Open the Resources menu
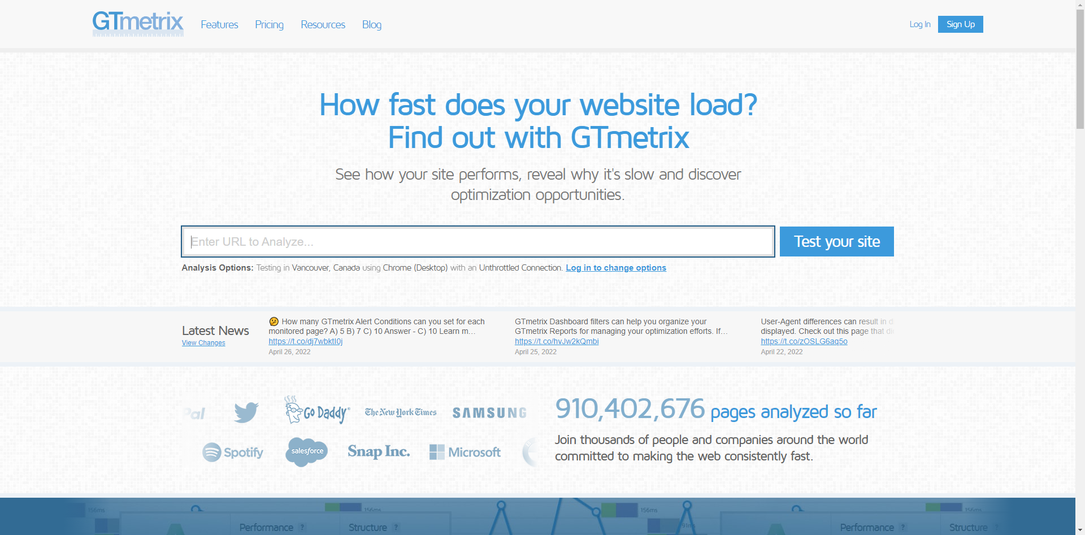The width and height of the screenshot is (1085, 535). [323, 24]
